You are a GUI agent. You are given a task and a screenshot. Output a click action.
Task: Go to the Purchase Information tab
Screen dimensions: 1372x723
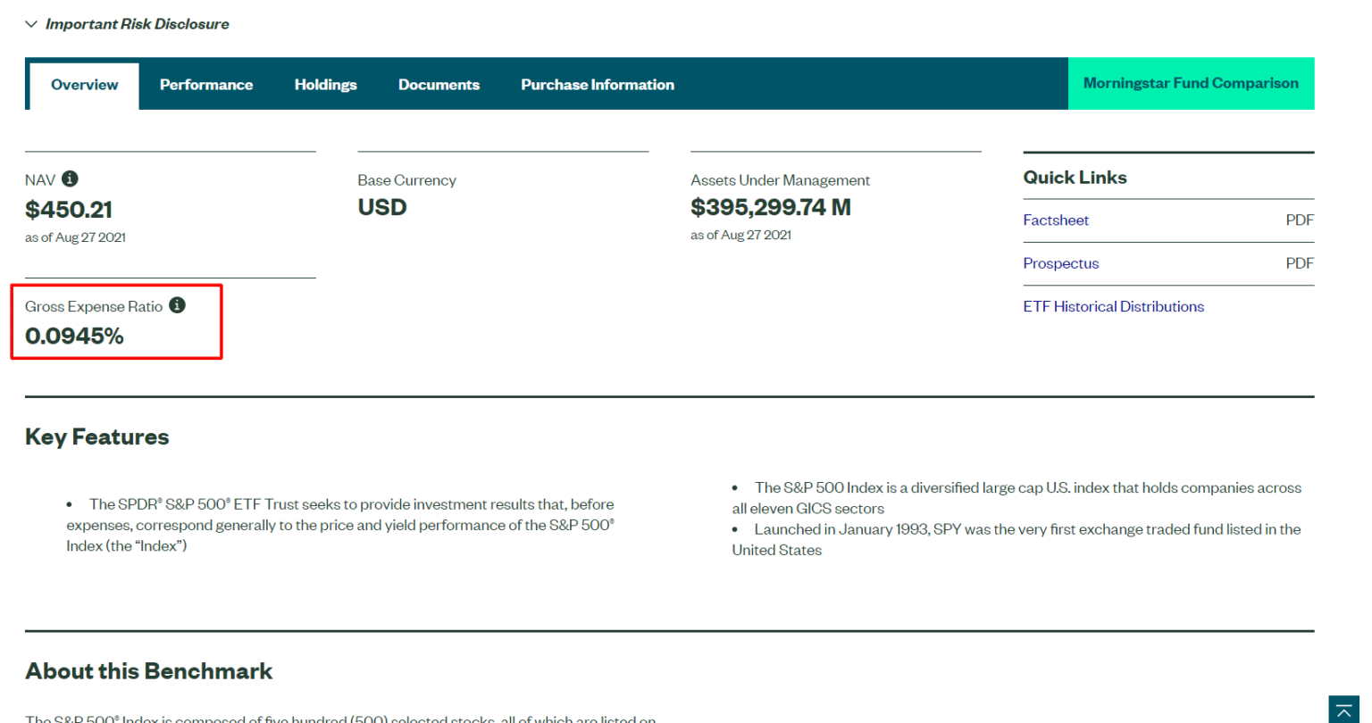(598, 84)
